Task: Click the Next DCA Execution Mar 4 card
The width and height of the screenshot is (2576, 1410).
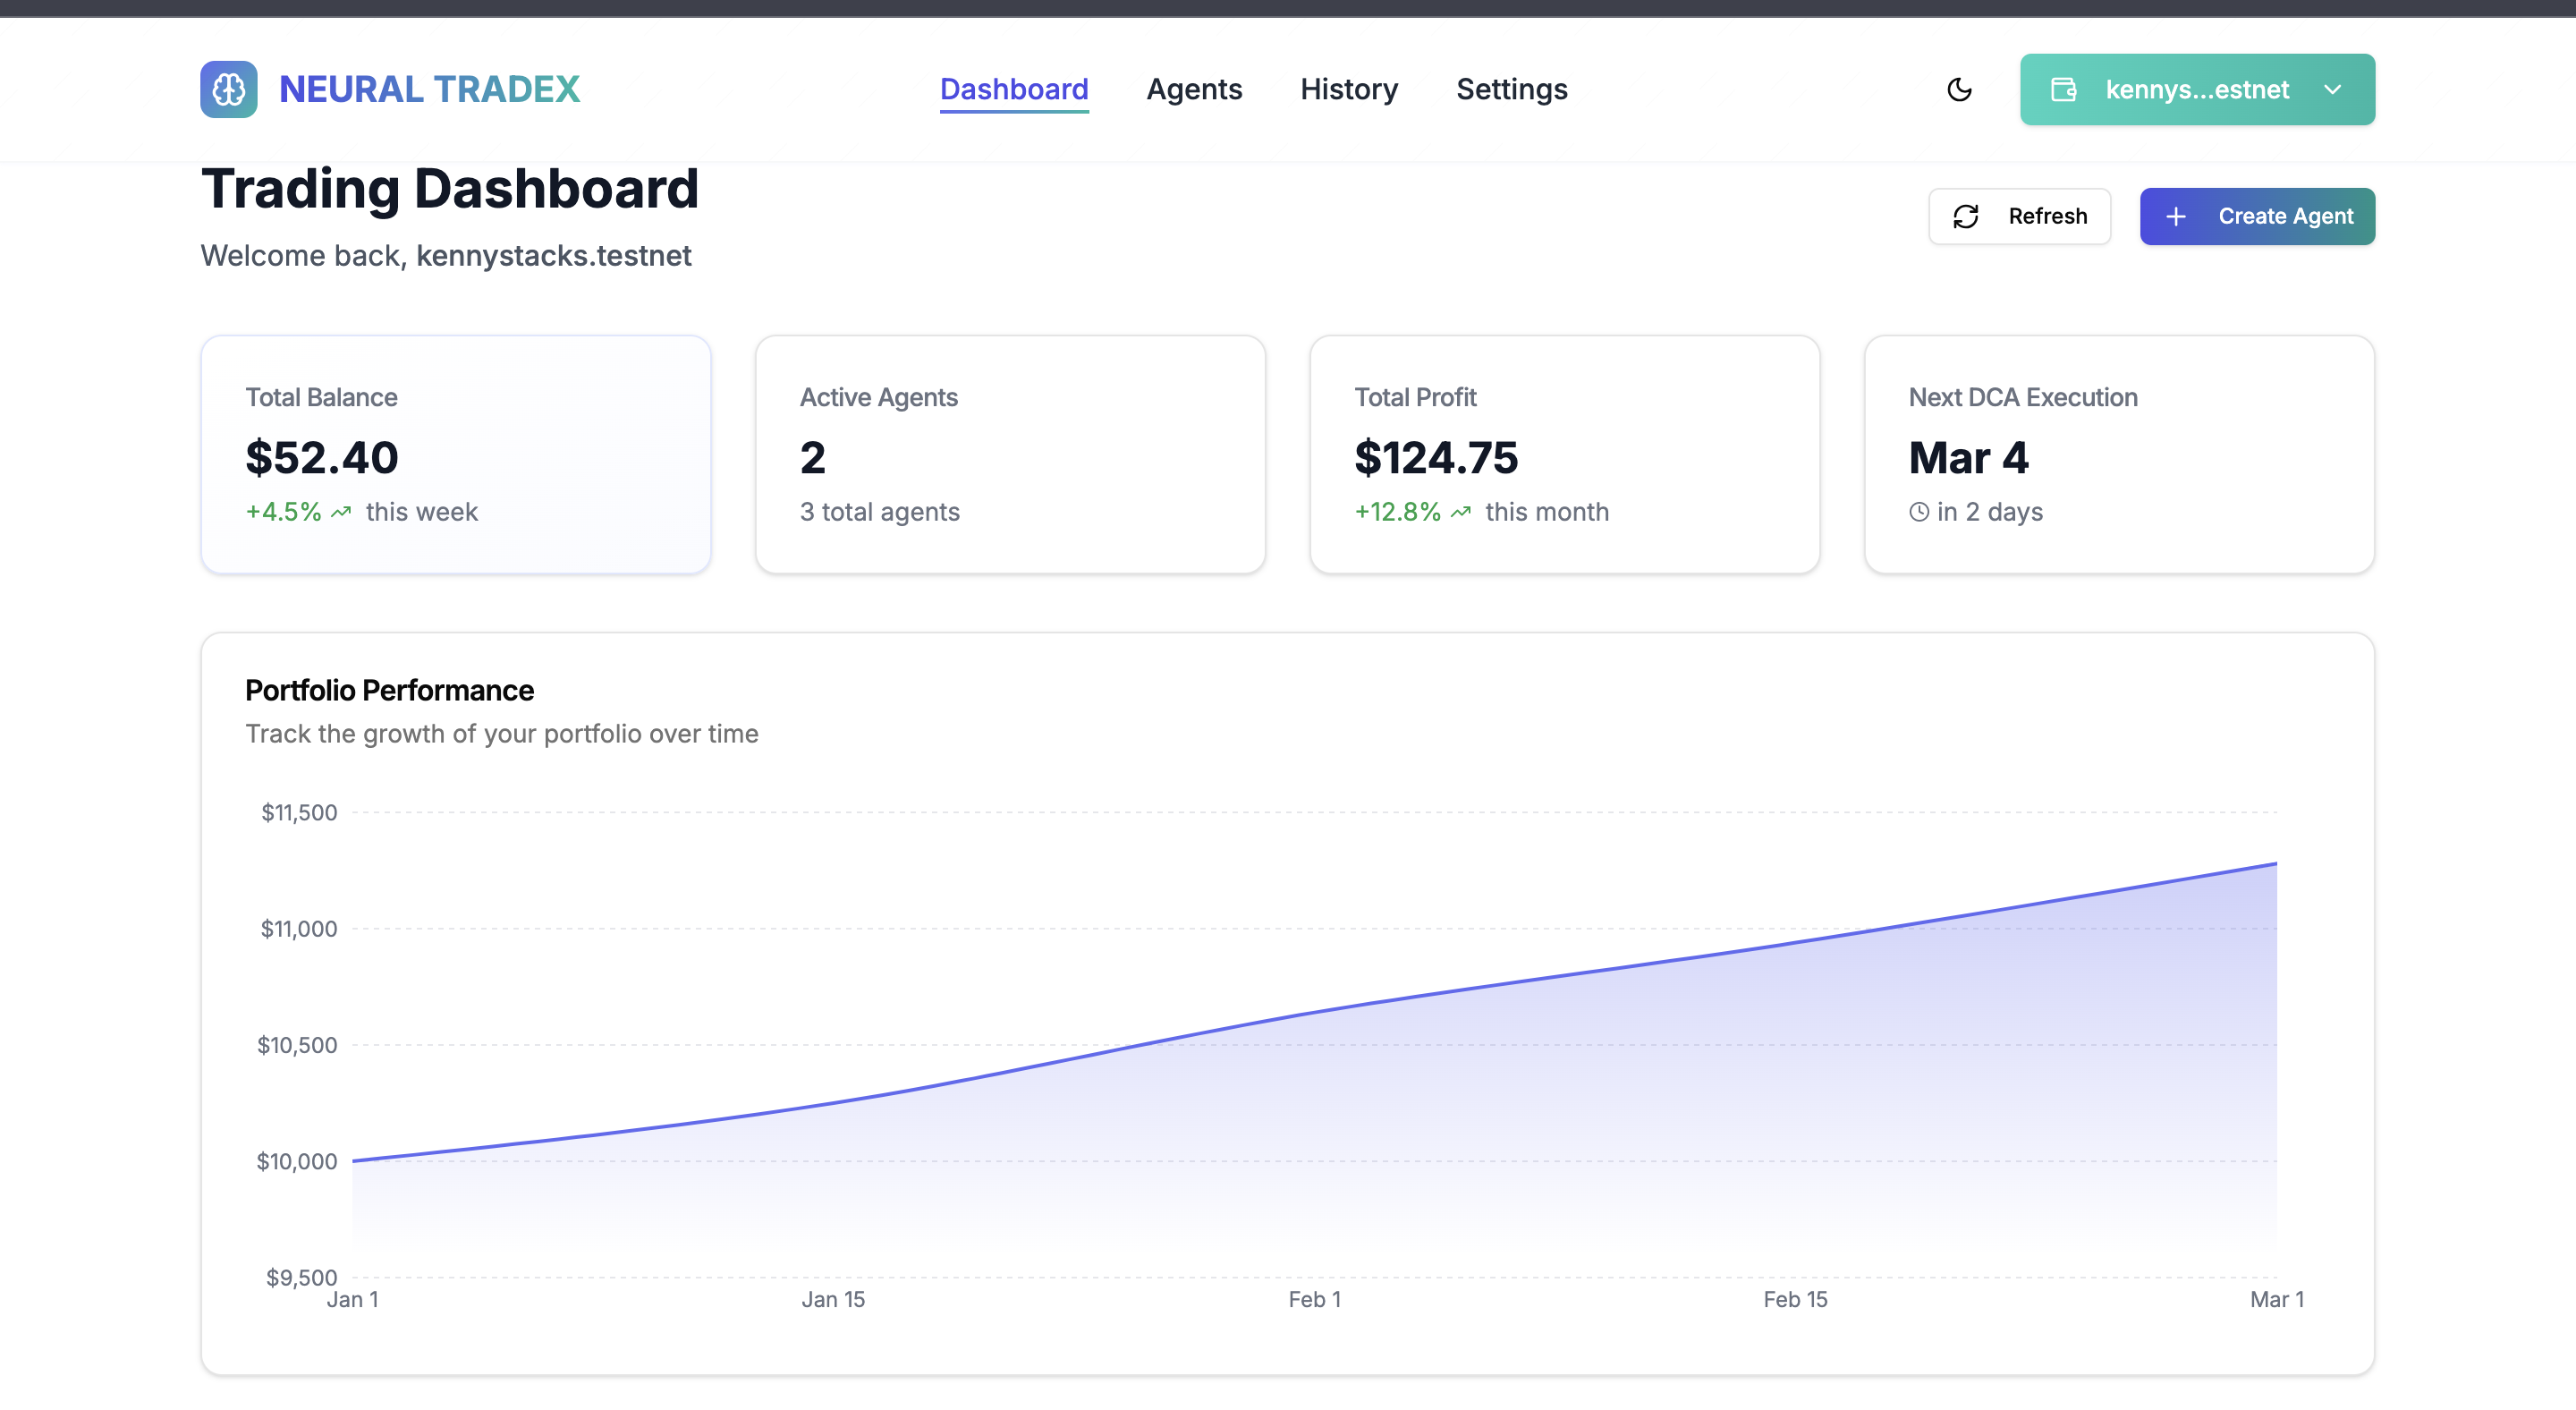Action: pos(2119,454)
